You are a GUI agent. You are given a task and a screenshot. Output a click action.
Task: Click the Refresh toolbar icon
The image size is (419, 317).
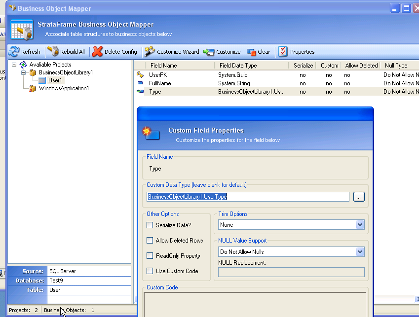point(14,51)
